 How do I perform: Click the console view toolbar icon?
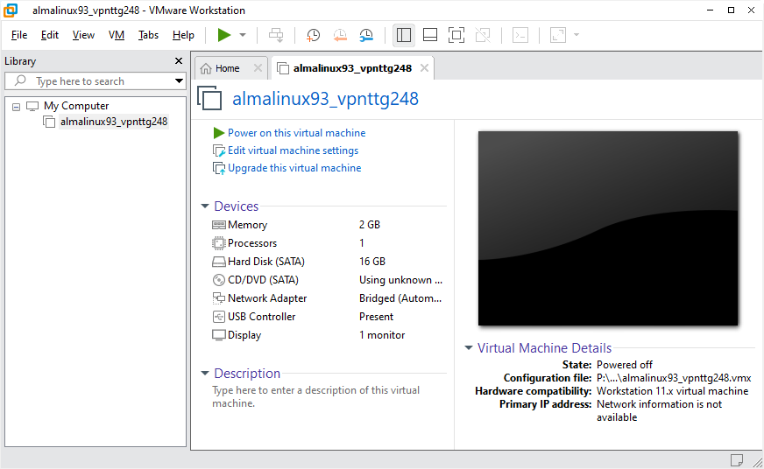(520, 35)
